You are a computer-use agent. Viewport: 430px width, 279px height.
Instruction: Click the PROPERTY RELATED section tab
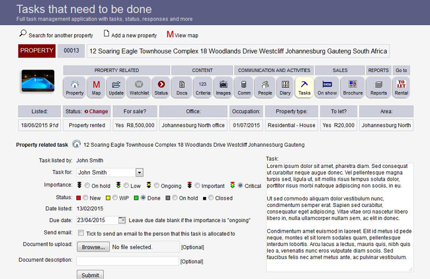coord(116,70)
